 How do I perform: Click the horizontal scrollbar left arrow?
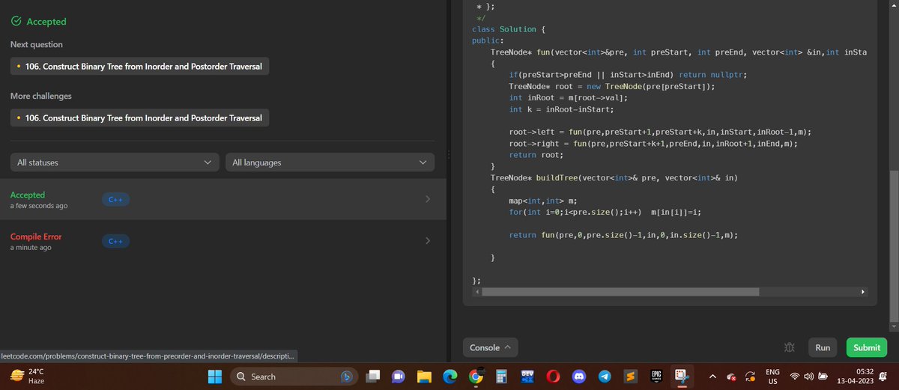pyautogui.click(x=477, y=291)
